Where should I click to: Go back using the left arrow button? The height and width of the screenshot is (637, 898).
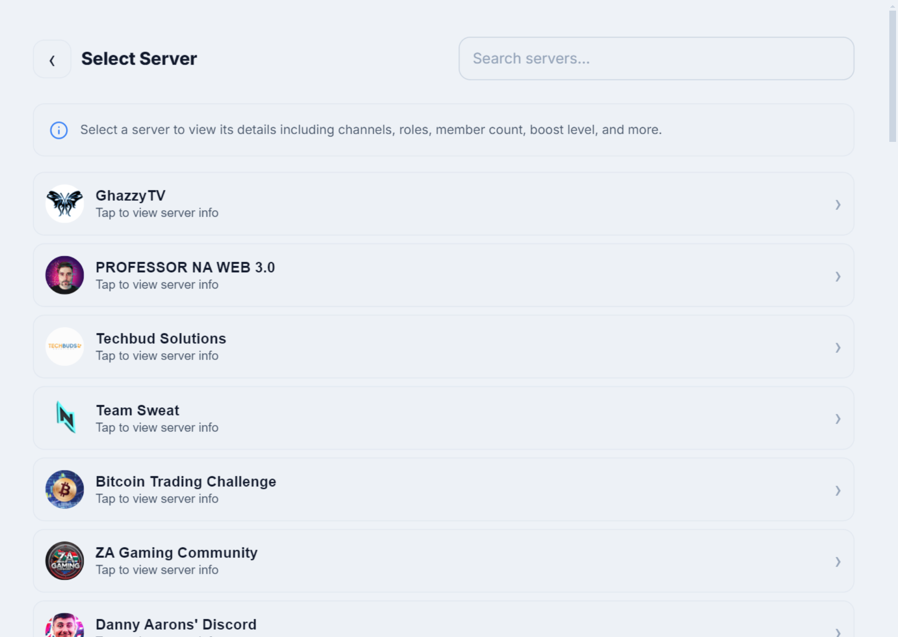(52, 59)
